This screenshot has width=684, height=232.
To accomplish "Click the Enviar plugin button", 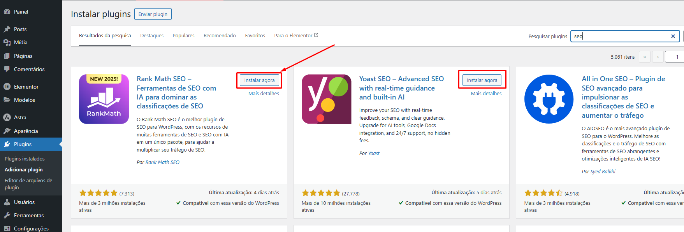I will tap(153, 14).
